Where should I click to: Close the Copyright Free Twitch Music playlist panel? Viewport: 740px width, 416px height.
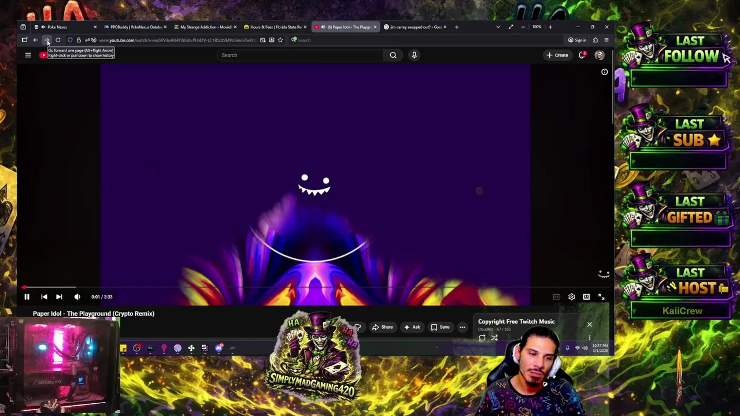coord(589,324)
